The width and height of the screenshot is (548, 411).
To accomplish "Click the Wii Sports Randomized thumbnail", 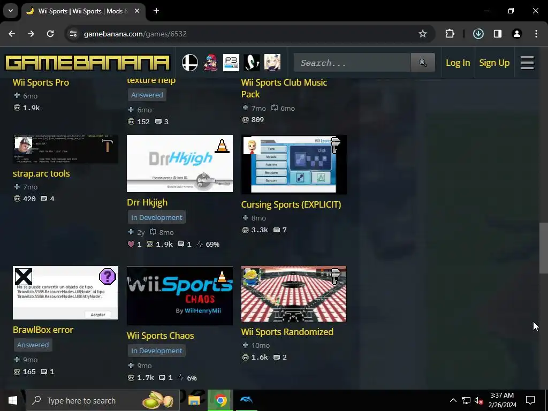I will click(x=294, y=294).
